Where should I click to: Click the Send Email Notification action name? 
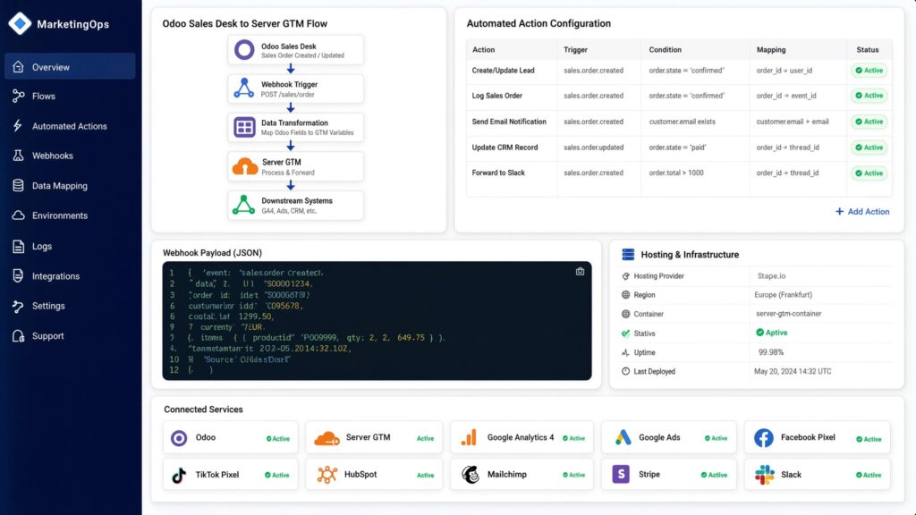click(x=509, y=122)
